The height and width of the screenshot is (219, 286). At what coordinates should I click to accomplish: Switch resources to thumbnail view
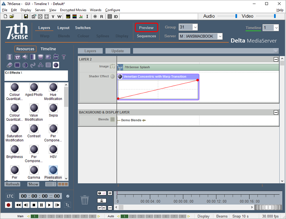pos(63,184)
